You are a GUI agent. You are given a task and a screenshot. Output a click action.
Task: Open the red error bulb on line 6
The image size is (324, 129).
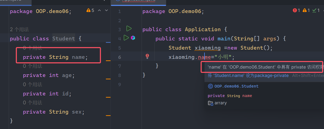pos(147,56)
